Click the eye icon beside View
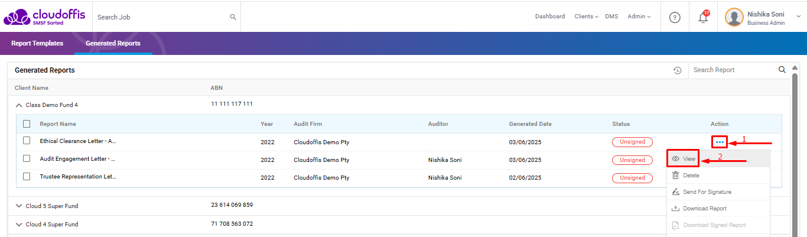Screen dimensions: 807x237 [x=675, y=159]
